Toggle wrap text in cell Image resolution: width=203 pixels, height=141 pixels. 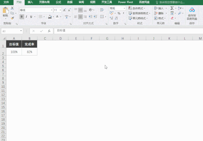[x=102, y=10]
